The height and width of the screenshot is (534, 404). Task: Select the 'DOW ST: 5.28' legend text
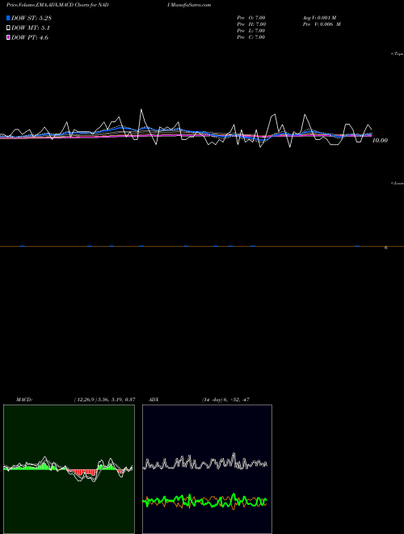click(32, 18)
